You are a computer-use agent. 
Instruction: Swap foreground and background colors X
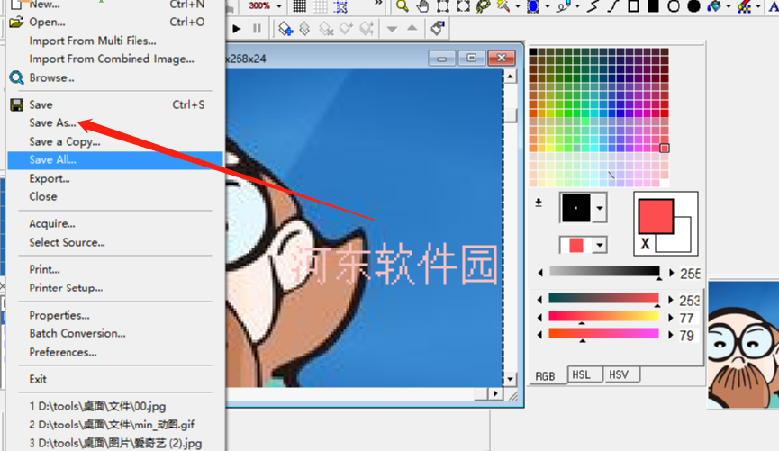pos(645,244)
